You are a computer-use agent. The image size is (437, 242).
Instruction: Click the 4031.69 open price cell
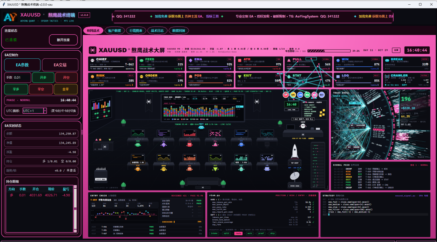click(x=36, y=195)
